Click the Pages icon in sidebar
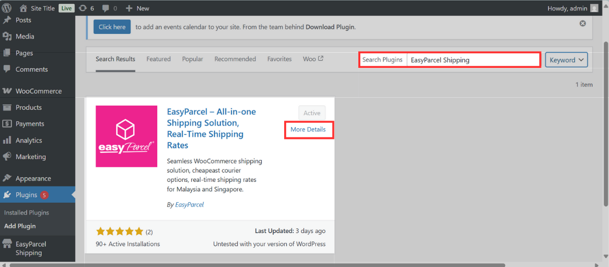Image resolution: width=609 pixels, height=267 pixels. pyautogui.click(x=7, y=53)
